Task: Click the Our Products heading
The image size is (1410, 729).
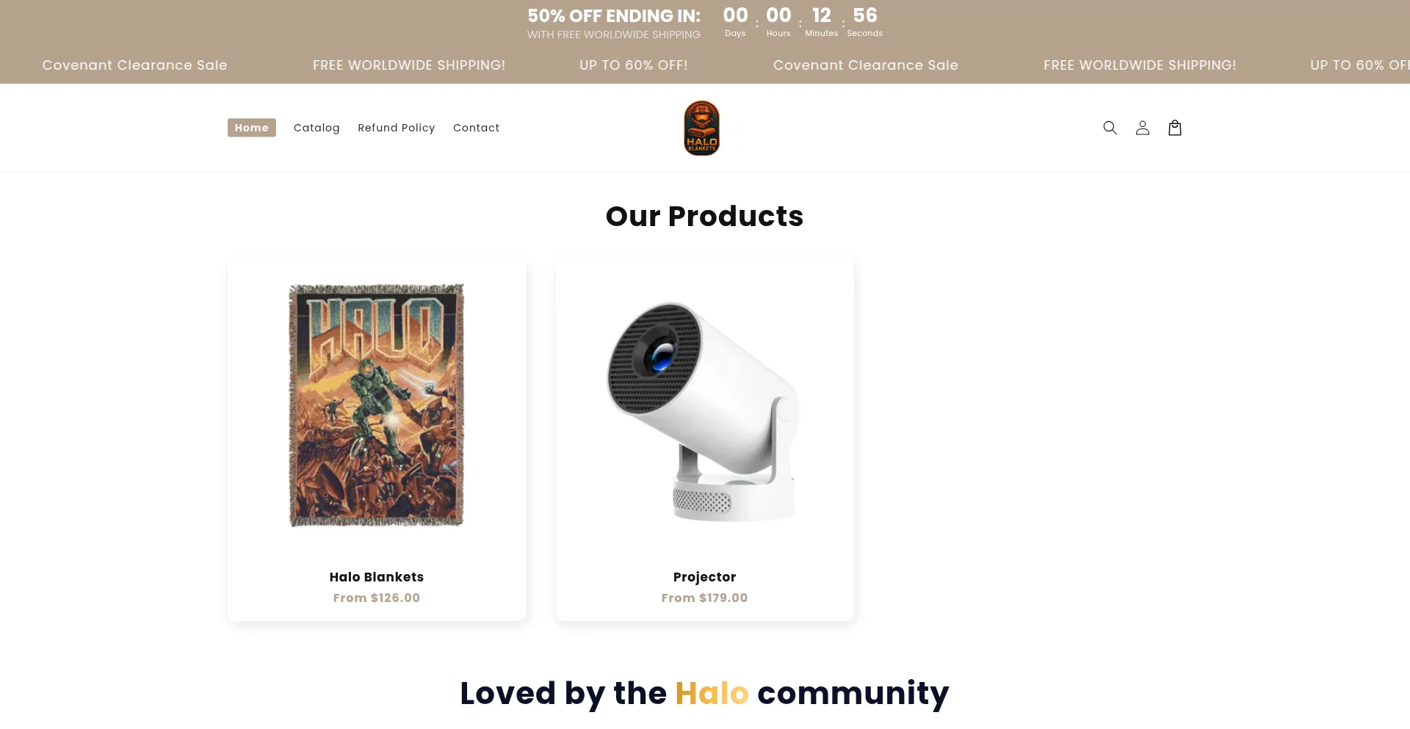Action: [x=704, y=216]
